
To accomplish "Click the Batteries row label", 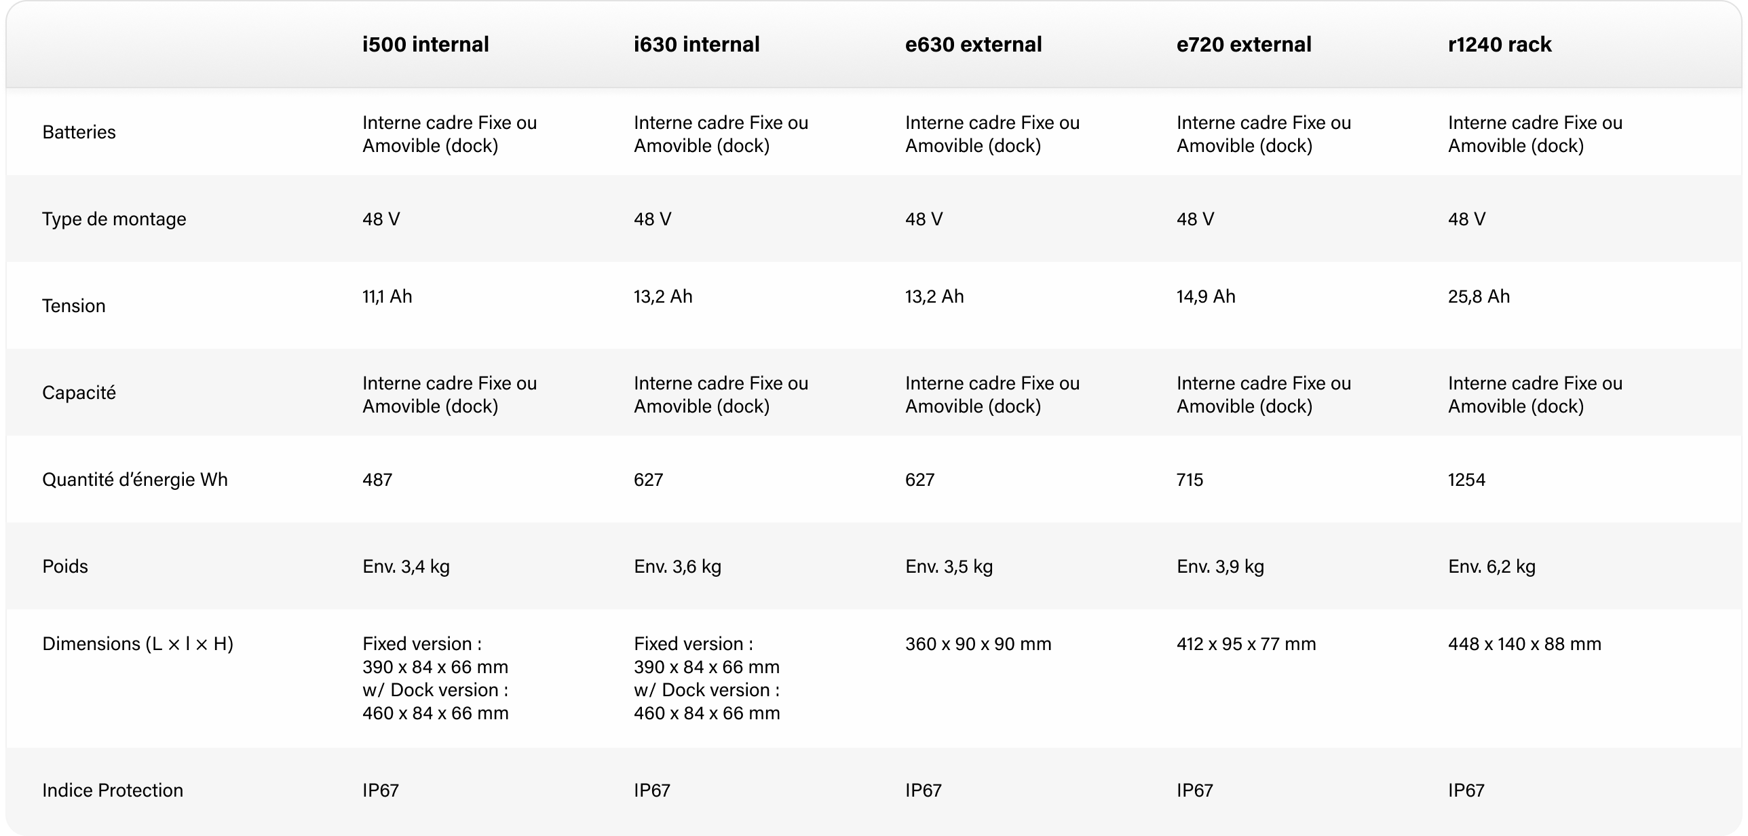I will click(79, 132).
